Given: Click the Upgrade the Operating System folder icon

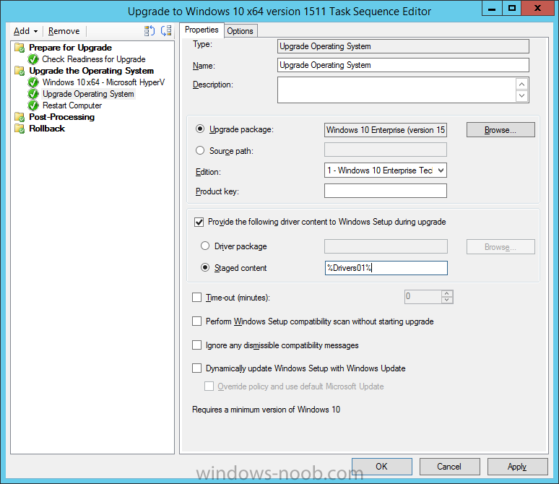Looking at the screenshot, I should (19, 71).
